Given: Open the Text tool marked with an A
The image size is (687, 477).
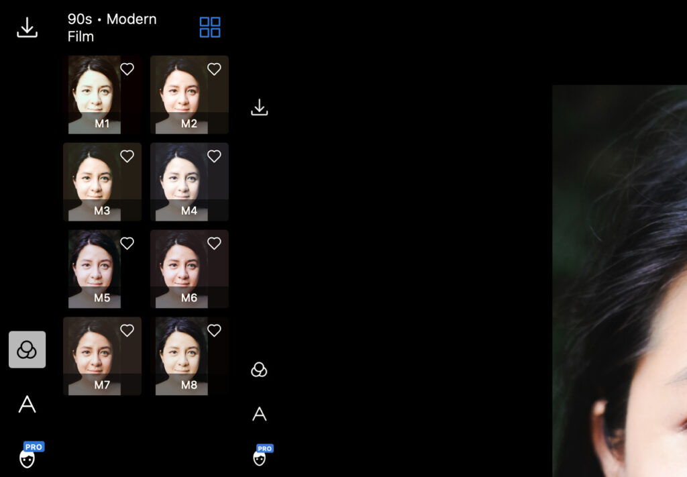Looking at the screenshot, I should [x=27, y=405].
